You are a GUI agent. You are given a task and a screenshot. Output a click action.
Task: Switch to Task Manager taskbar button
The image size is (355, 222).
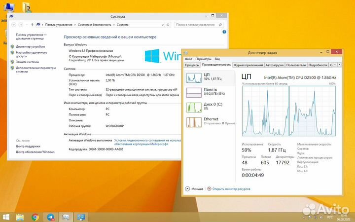66,217
